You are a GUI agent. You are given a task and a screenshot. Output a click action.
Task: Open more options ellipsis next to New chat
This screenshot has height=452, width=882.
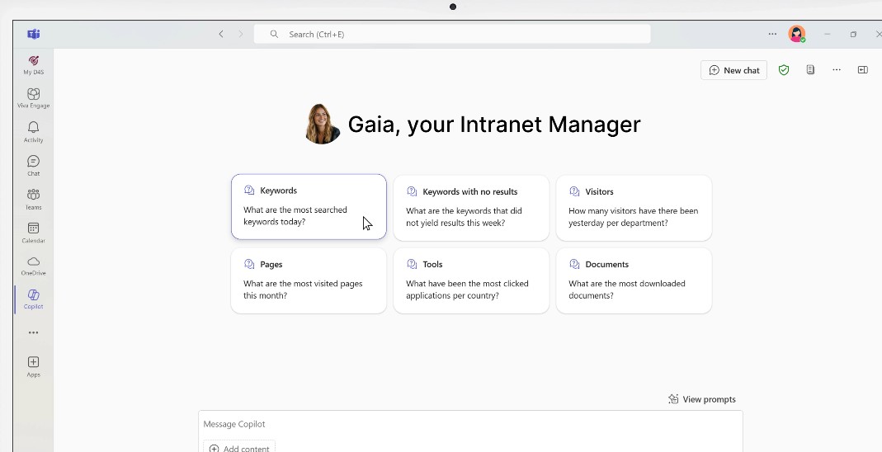(x=837, y=70)
